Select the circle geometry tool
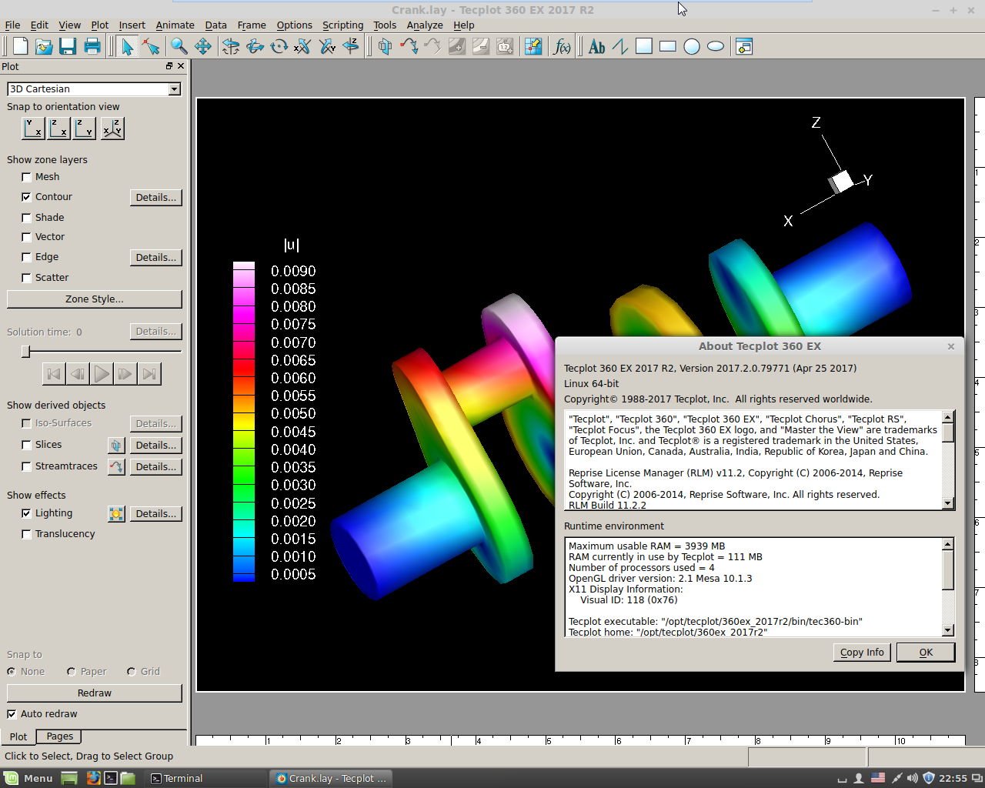 692,46
